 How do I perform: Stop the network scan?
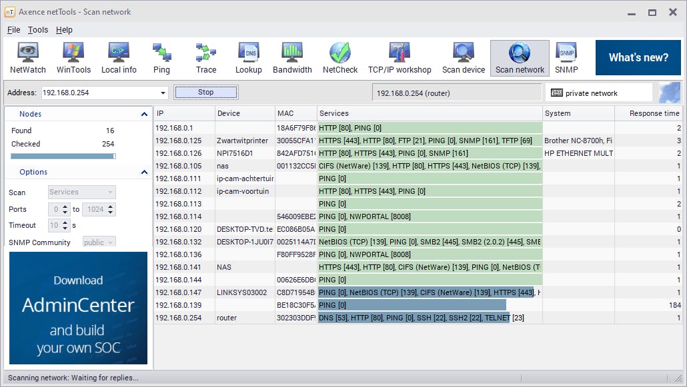pyautogui.click(x=206, y=93)
